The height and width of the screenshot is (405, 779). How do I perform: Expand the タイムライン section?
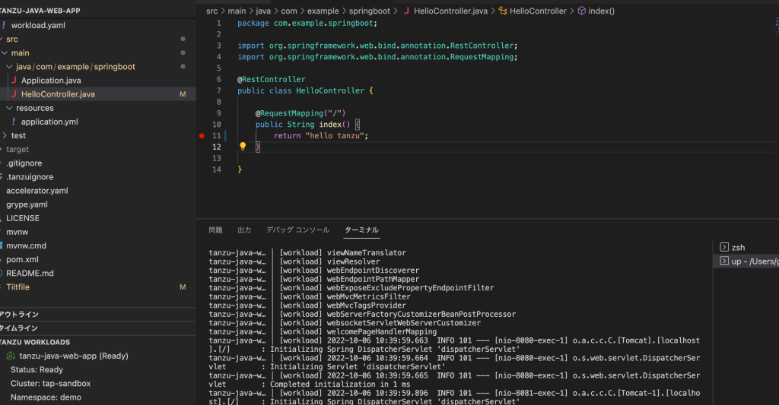pos(20,328)
